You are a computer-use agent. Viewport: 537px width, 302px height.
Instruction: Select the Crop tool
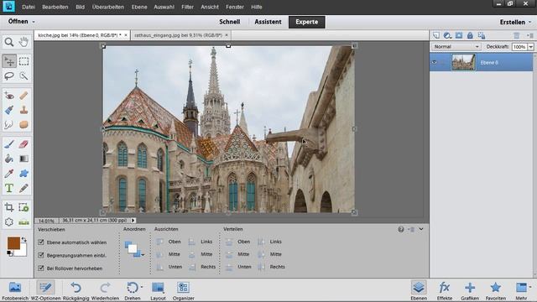(x=9, y=207)
